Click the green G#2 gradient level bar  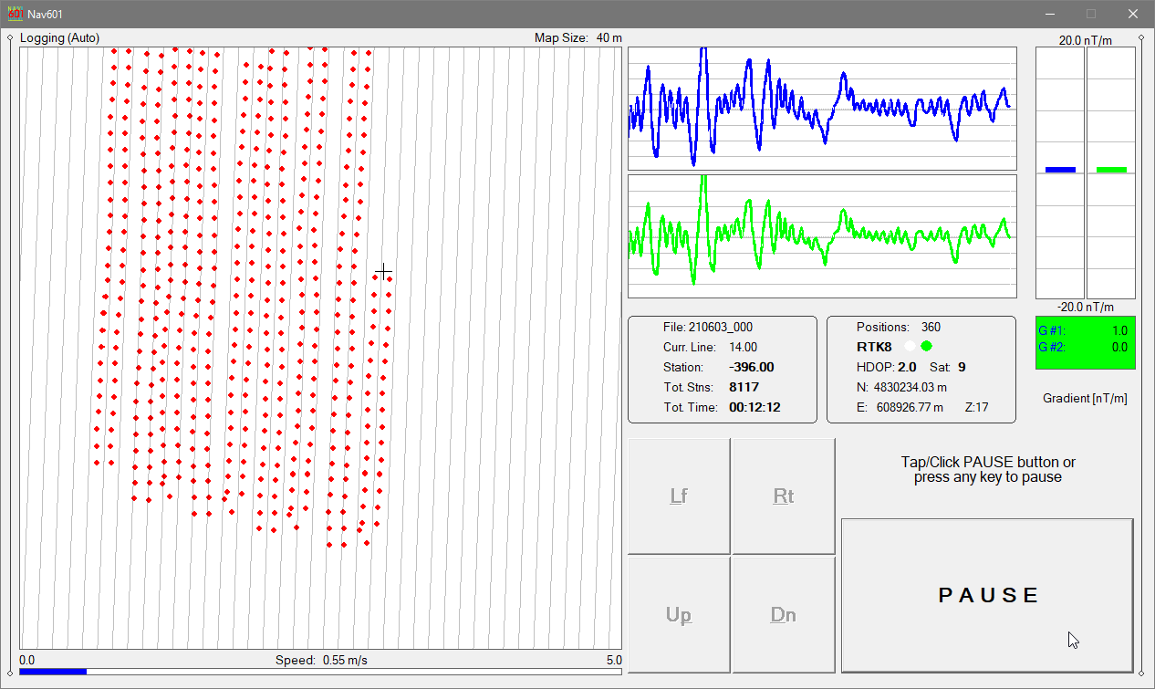coord(1111,170)
